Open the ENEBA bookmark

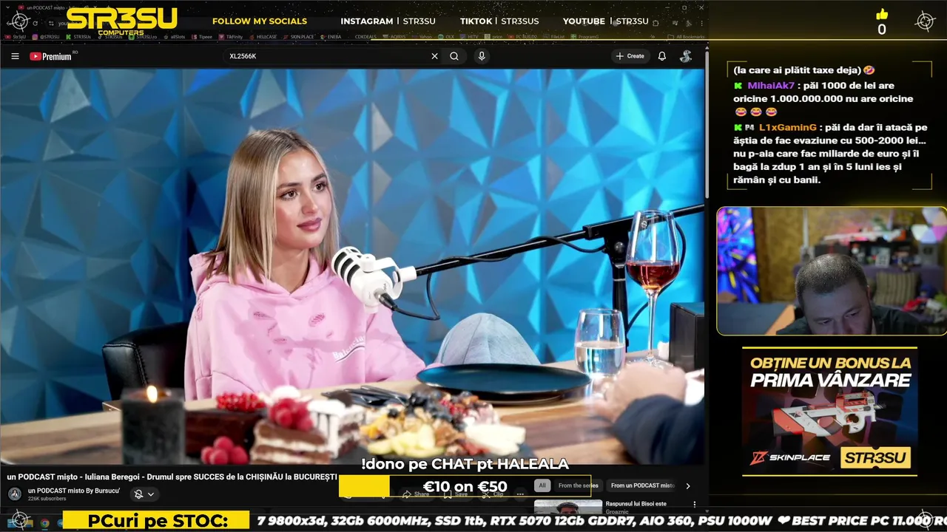331,36
